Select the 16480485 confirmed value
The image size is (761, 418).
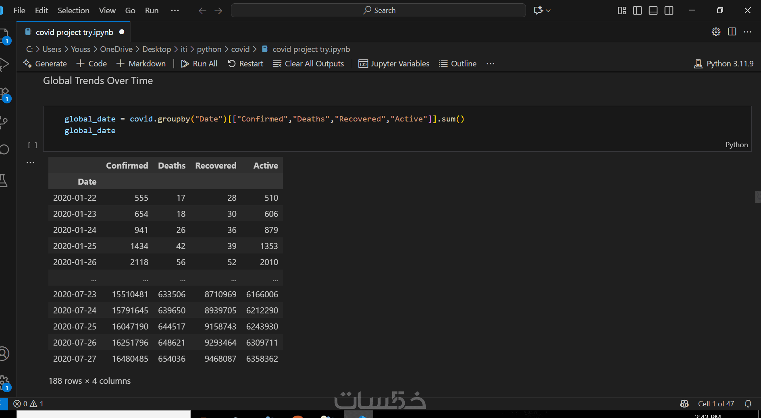130,358
